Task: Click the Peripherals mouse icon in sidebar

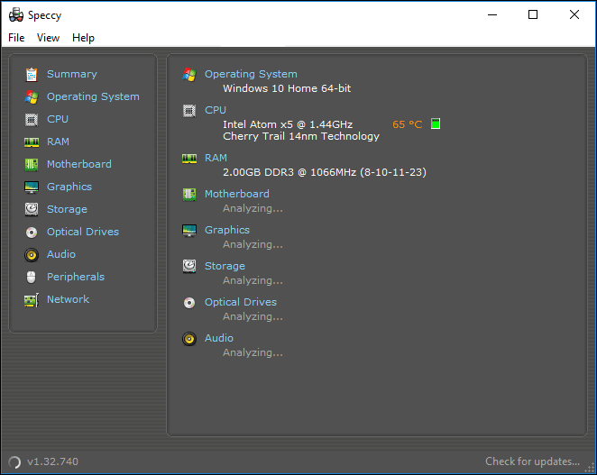Action: point(32,277)
